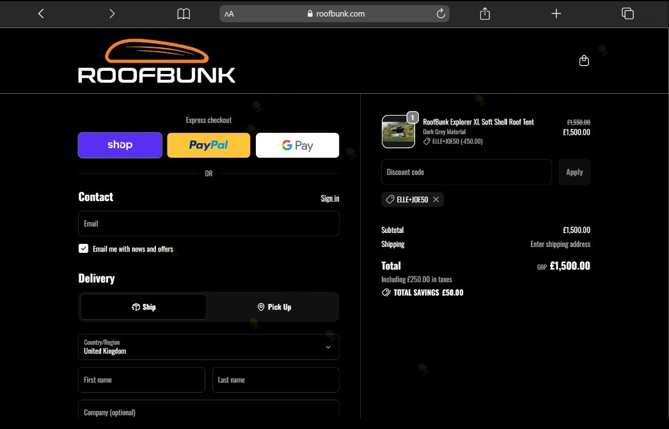Screen dimensions: 669x429
Task: Open the bookmarks book icon
Action: tap(184, 14)
